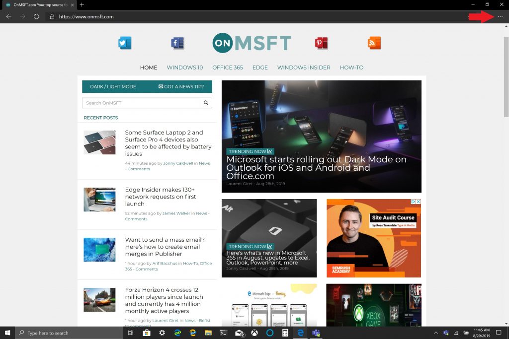
Task: Open OnMSFT Facebook page icon
Action: [177, 43]
